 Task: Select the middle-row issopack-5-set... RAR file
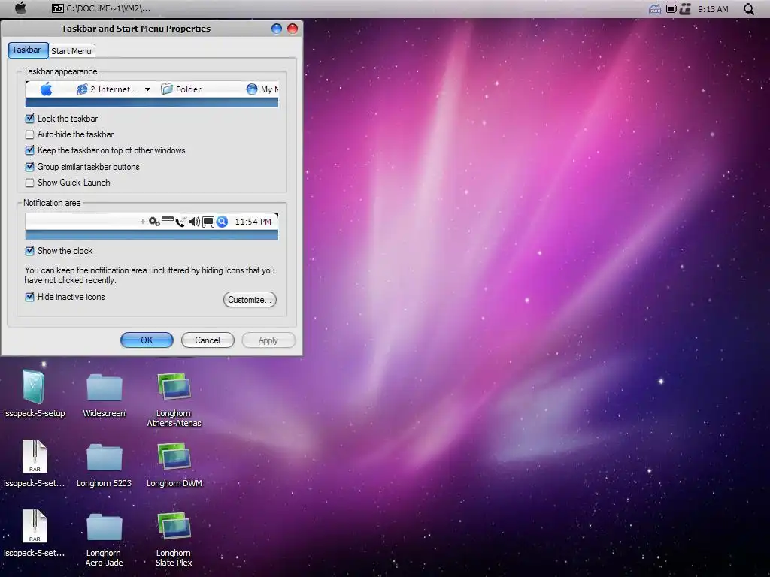(x=35, y=456)
